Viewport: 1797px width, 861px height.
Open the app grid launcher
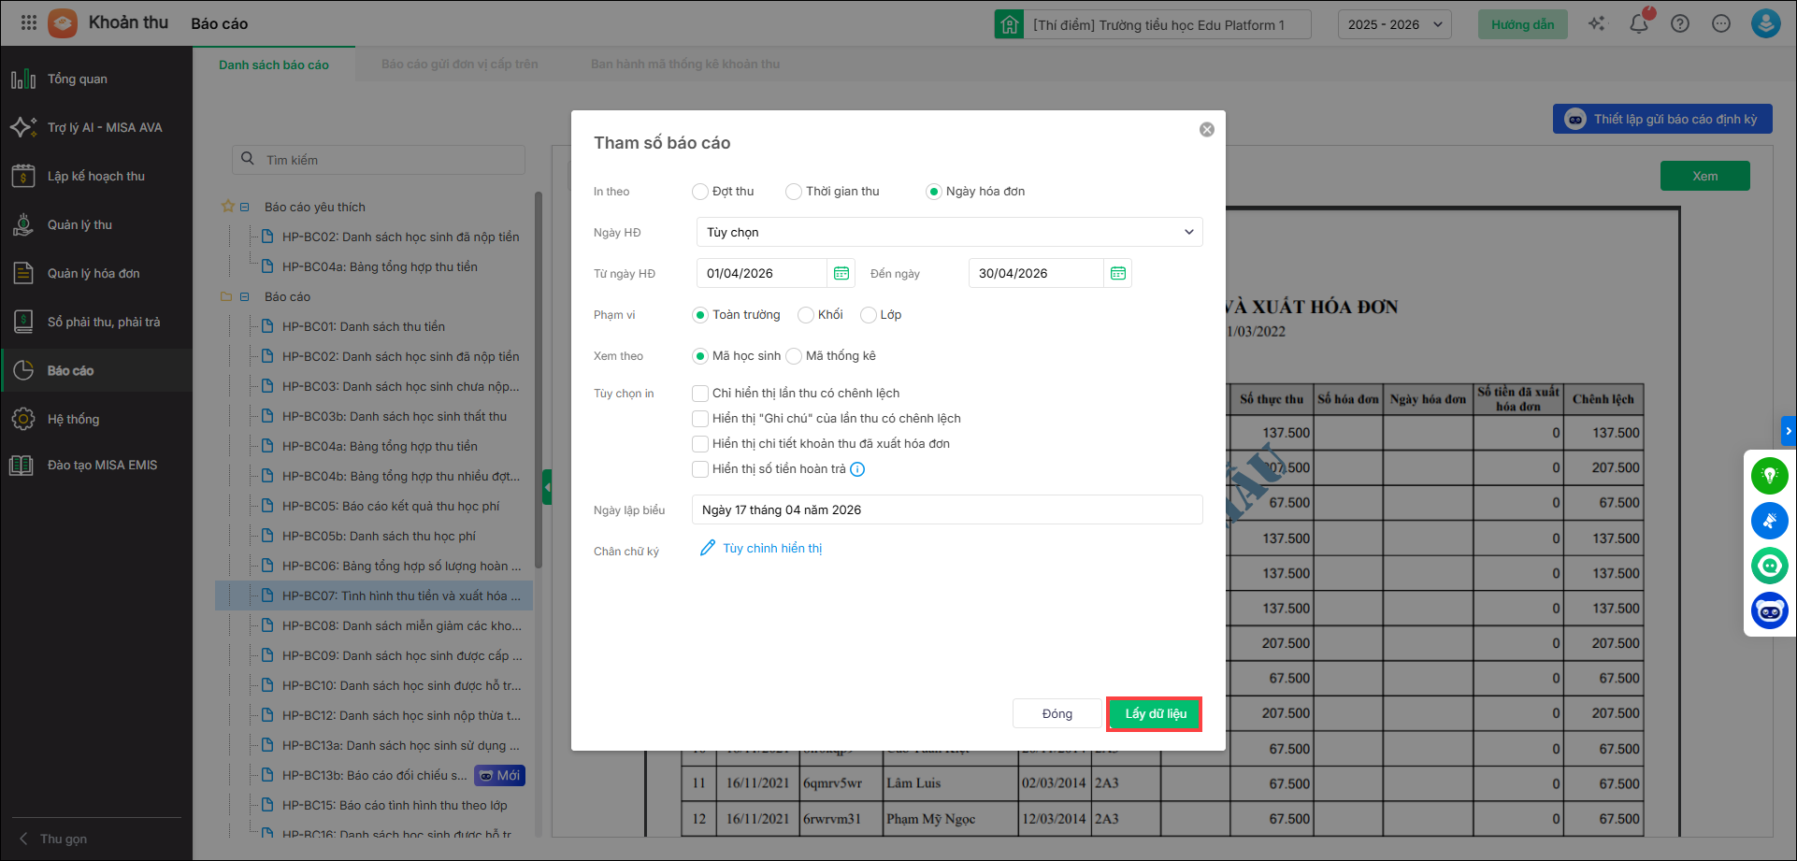tap(28, 23)
